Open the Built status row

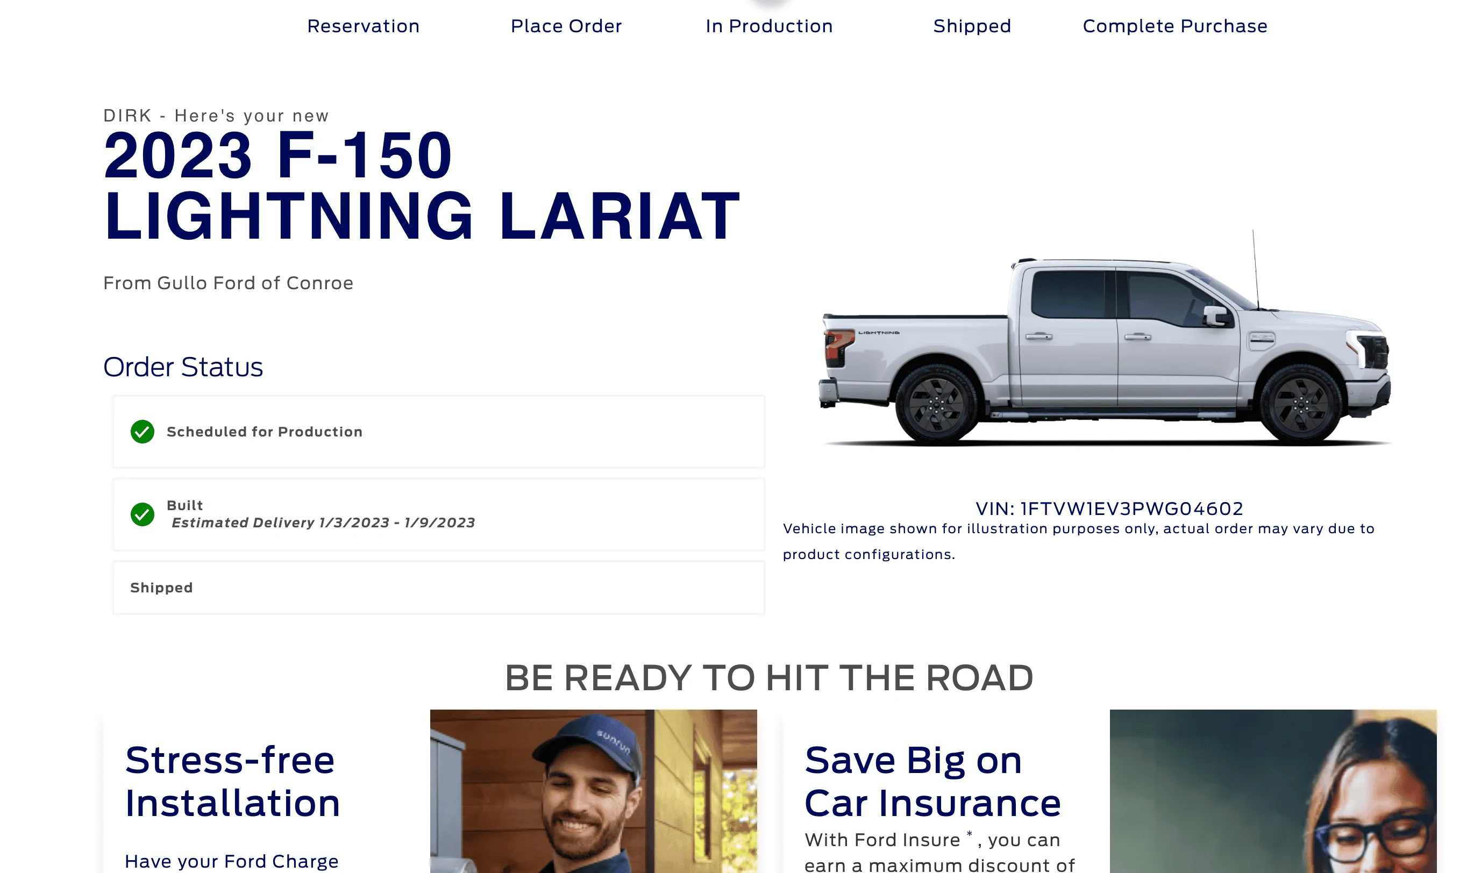coord(438,514)
